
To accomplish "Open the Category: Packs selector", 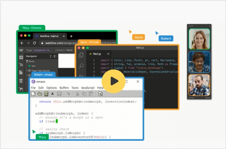I will (64, 50).
